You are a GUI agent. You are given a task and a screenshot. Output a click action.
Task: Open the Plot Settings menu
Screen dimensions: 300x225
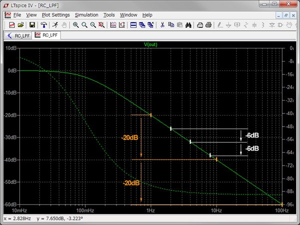(x=55, y=15)
